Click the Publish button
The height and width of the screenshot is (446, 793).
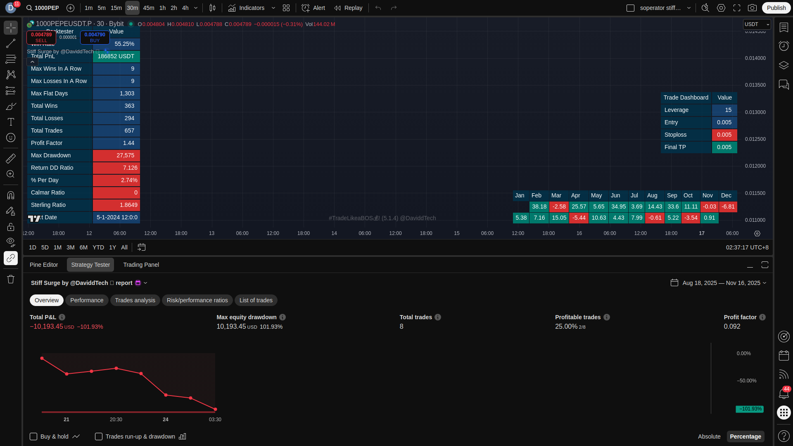tap(776, 8)
